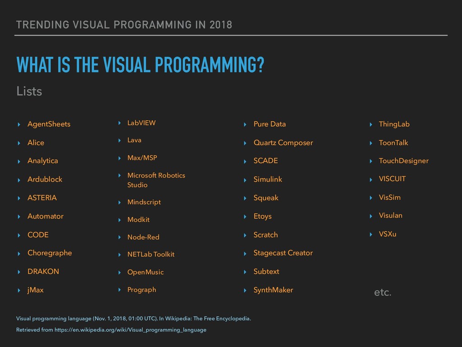
Task: Click the ASTERIA list item
Action: point(42,198)
